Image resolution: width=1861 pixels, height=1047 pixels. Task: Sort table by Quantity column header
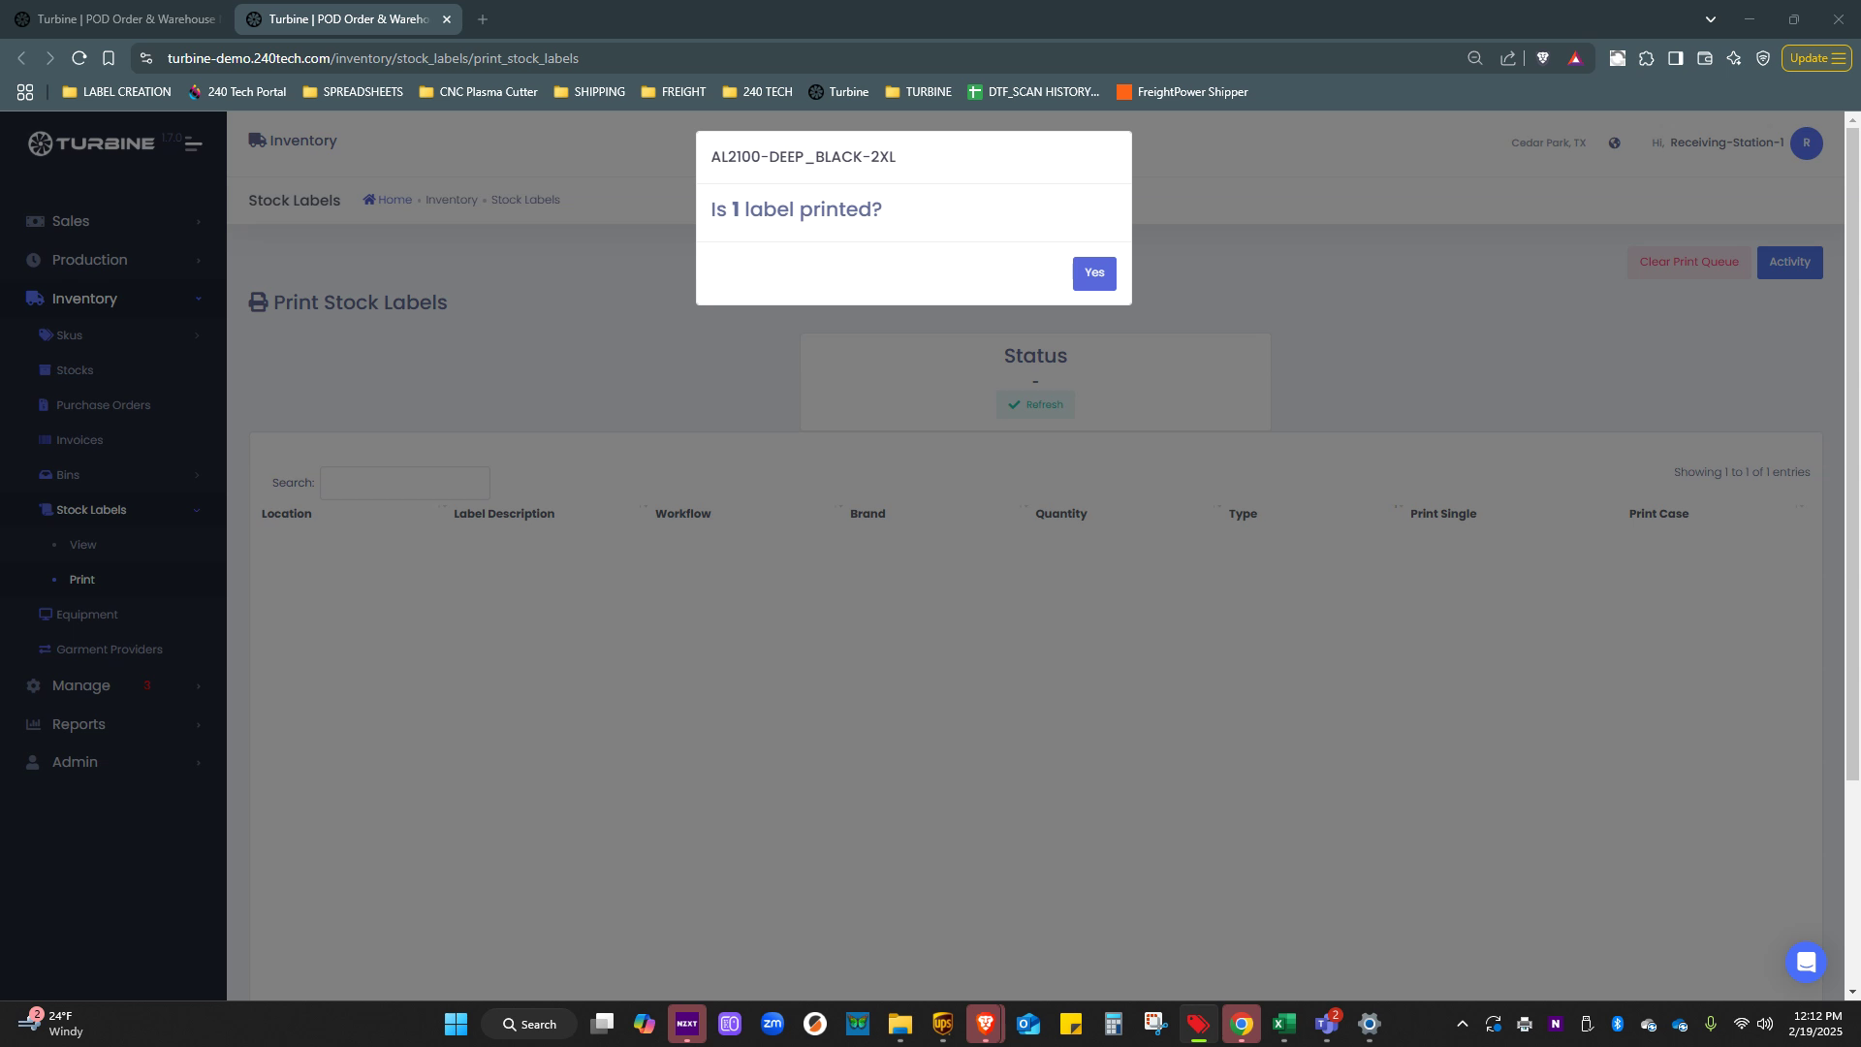point(1060,514)
